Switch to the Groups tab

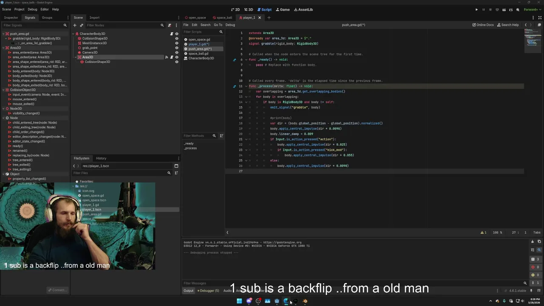pyautogui.click(x=47, y=17)
